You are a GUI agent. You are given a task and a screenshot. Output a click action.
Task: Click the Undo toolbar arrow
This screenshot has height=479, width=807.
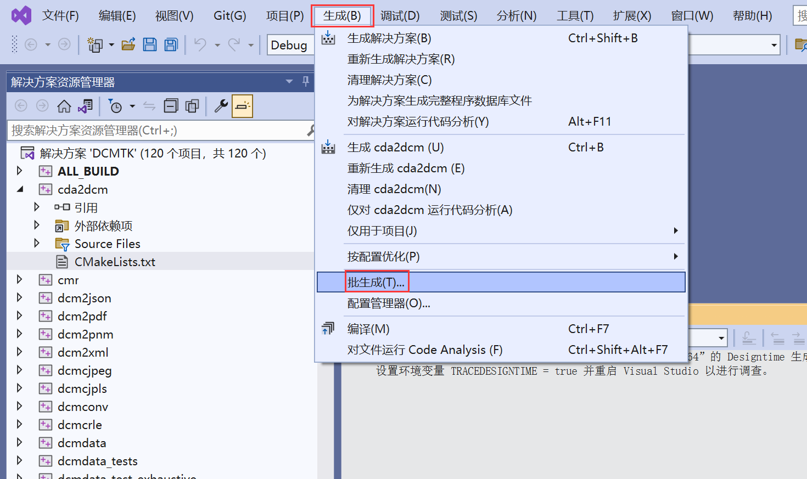pos(200,44)
